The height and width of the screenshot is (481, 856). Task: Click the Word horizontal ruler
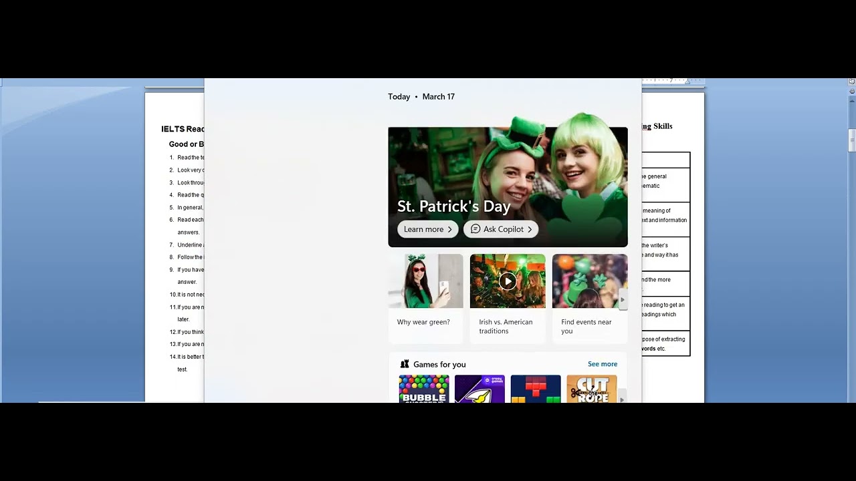coord(672,81)
